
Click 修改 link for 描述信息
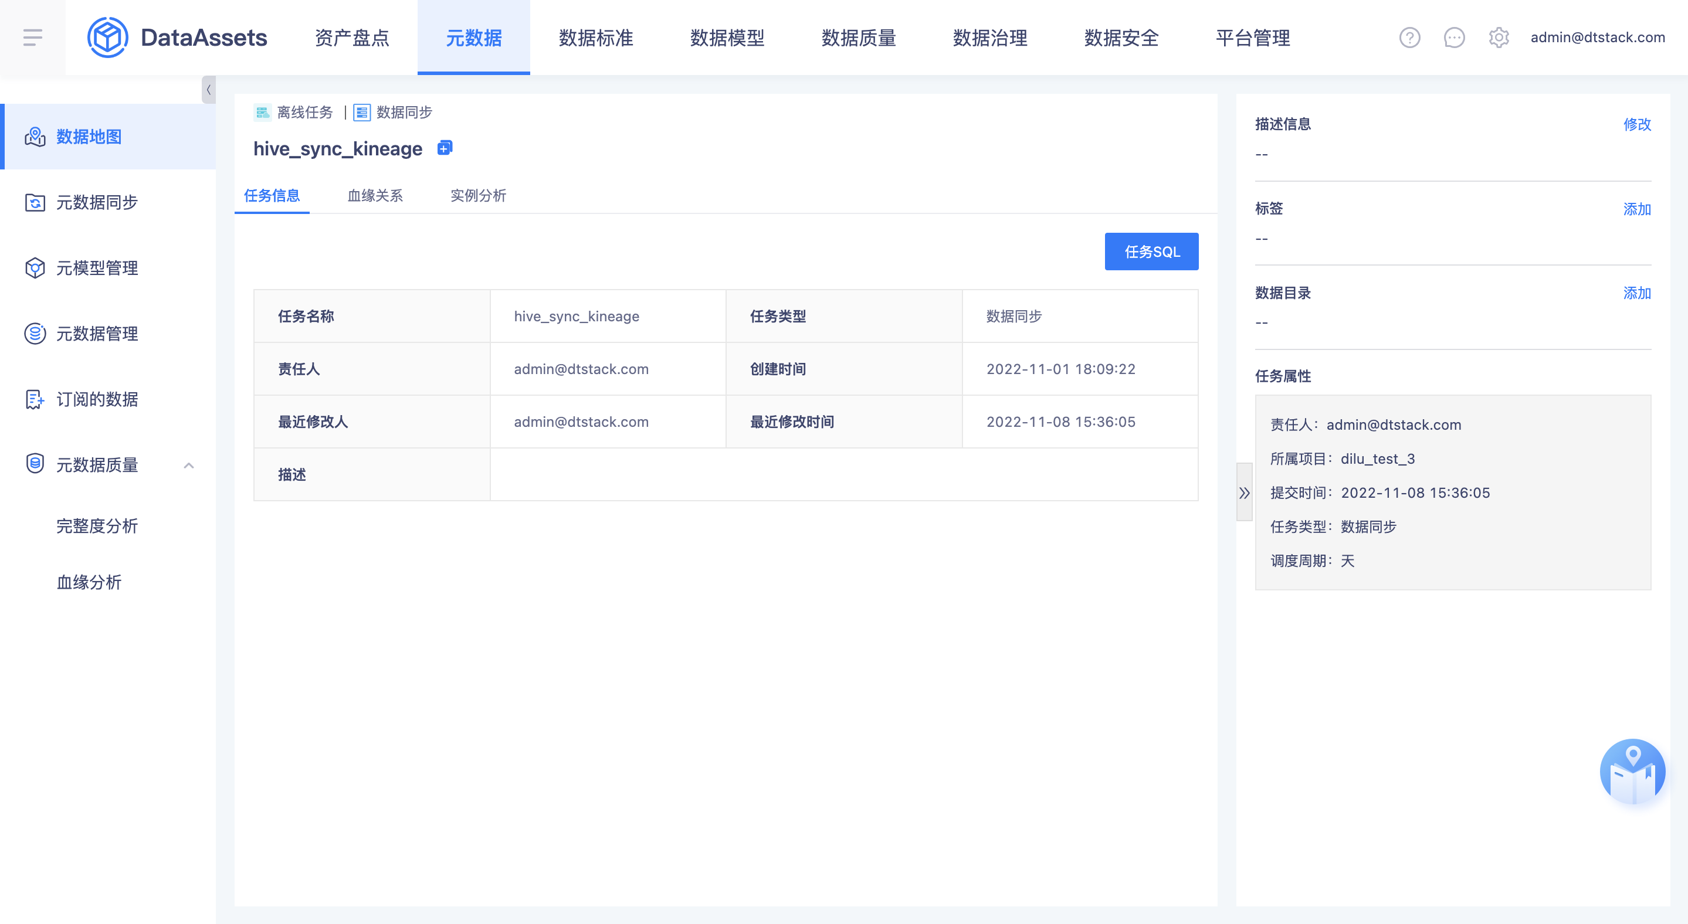1637,124
